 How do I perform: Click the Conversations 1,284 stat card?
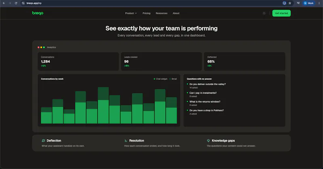point(78,61)
